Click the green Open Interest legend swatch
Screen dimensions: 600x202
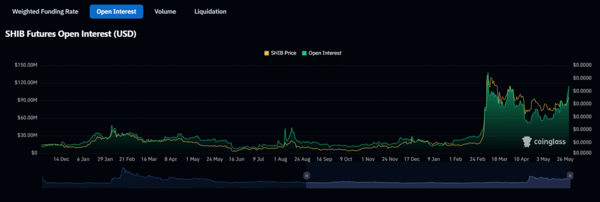tap(304, 53)
